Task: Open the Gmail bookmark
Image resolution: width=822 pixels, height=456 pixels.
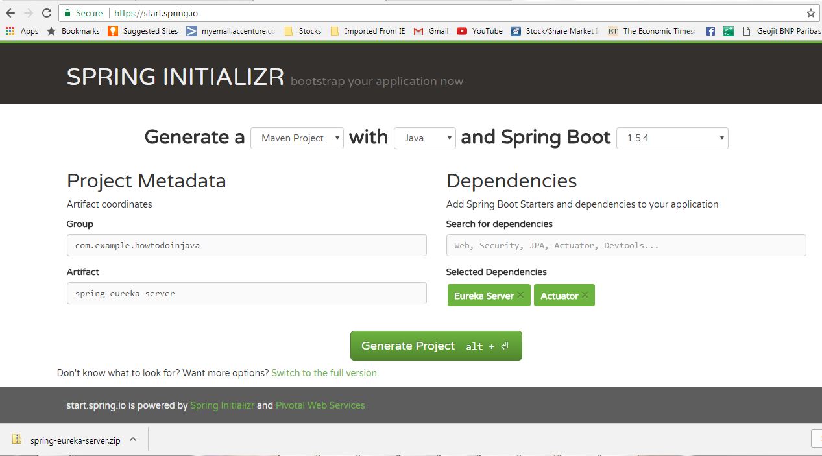Action: 431,31
